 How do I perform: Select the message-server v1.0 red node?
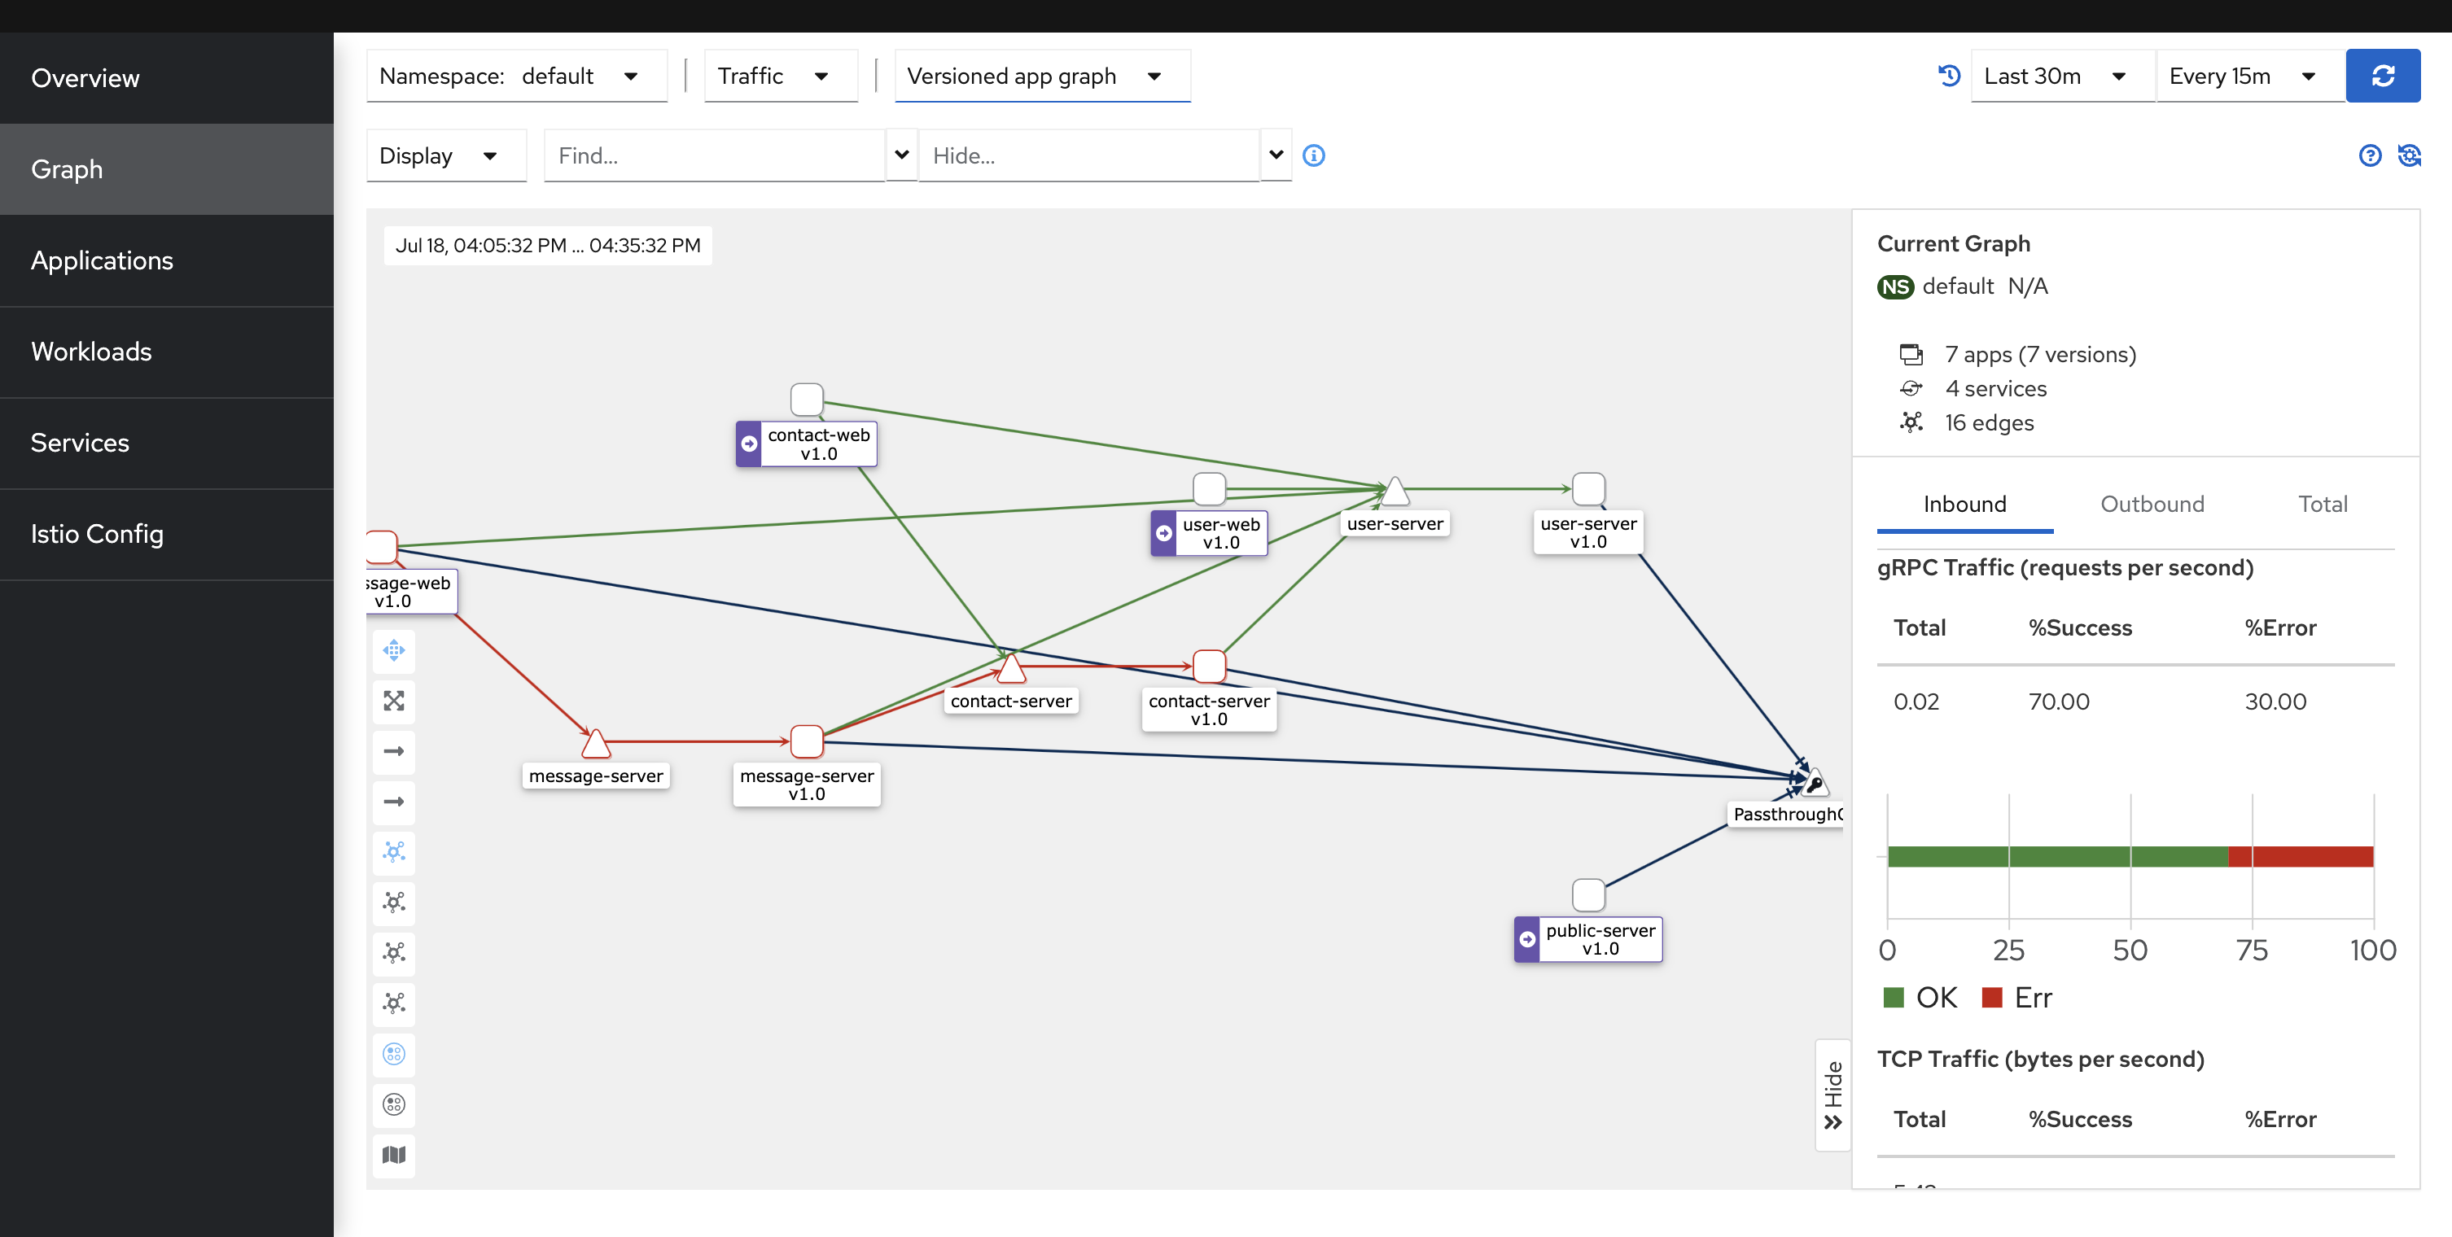[x=806, y=741]
